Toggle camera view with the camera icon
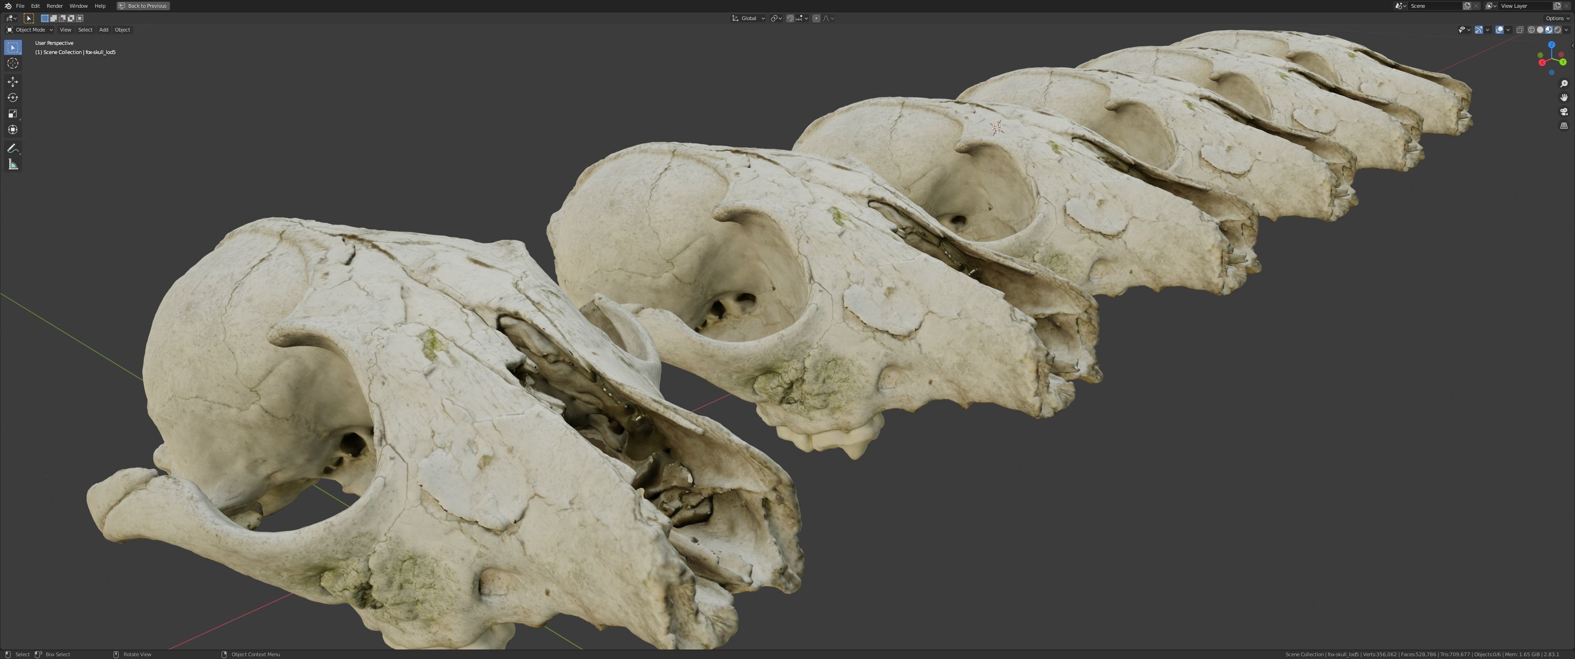 click(1564, 112)
